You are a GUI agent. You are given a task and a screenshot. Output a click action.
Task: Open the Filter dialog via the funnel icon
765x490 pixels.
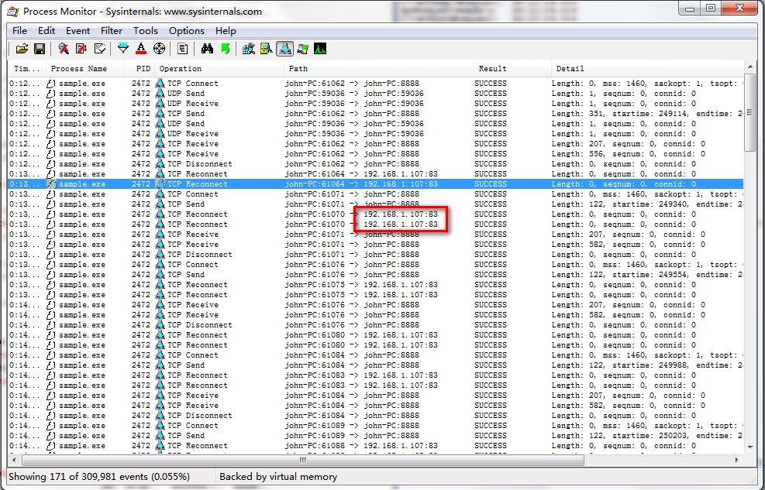[x=123, y=49]
